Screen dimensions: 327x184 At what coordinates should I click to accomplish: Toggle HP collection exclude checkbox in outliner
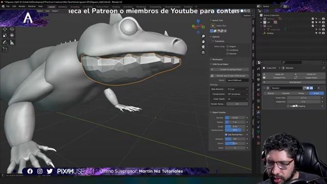click(x=313, y=22)
